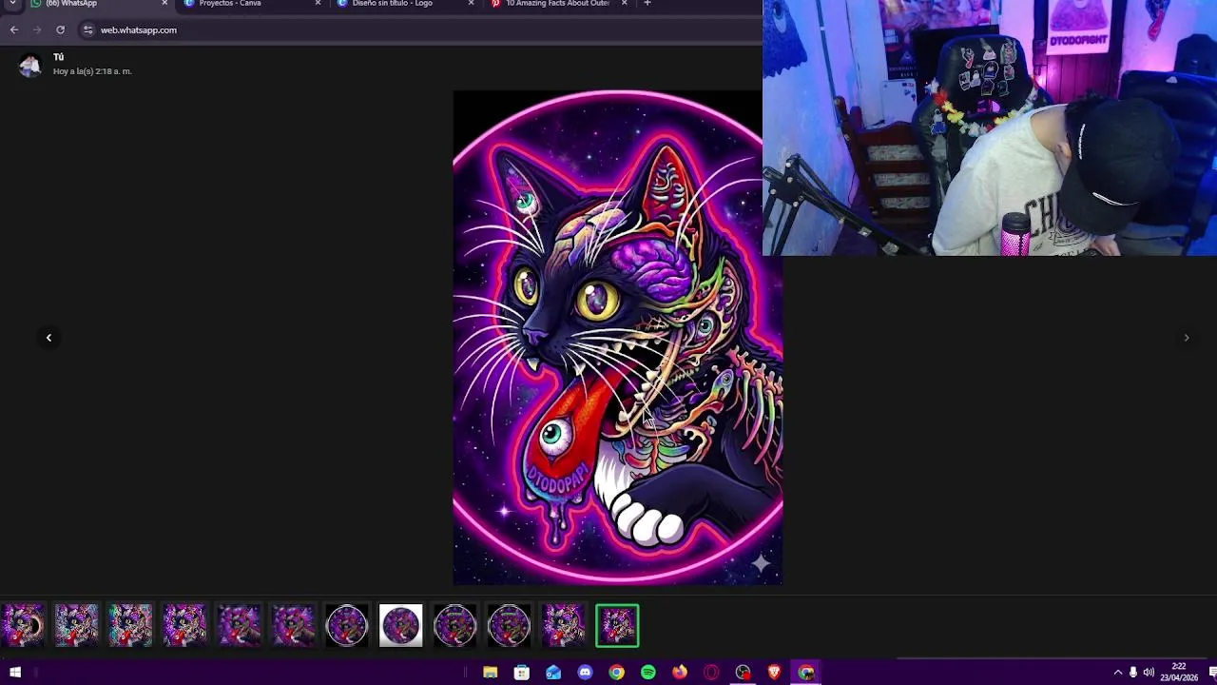Expand the hidden system tray icons chevron
The image size is (1217, 685).
click(1118, 673)
